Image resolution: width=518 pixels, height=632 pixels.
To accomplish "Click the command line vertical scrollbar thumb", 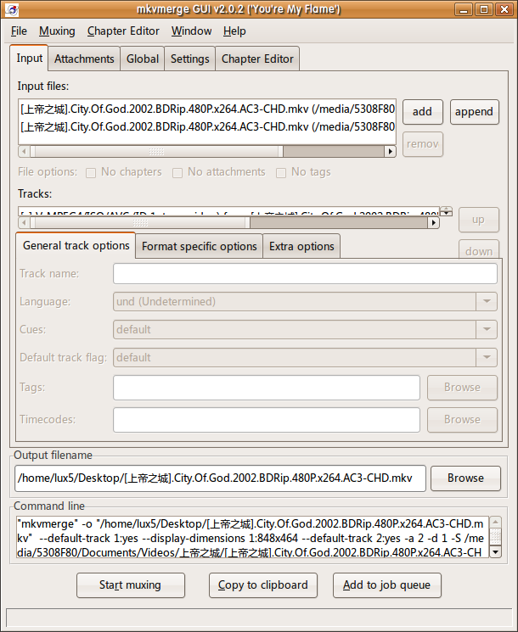I will 495,536.
